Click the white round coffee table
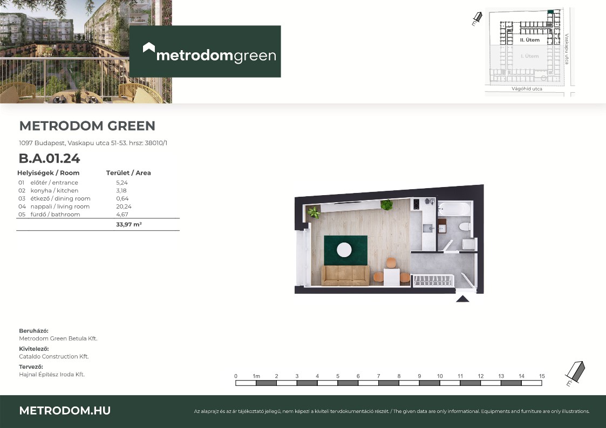The image size is (606, 428). [344, 250]
